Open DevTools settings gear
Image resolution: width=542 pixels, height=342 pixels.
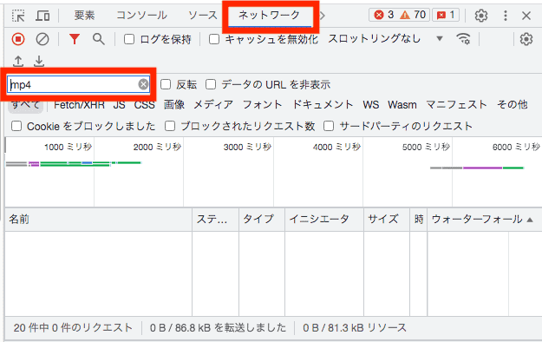coord(480,16)
